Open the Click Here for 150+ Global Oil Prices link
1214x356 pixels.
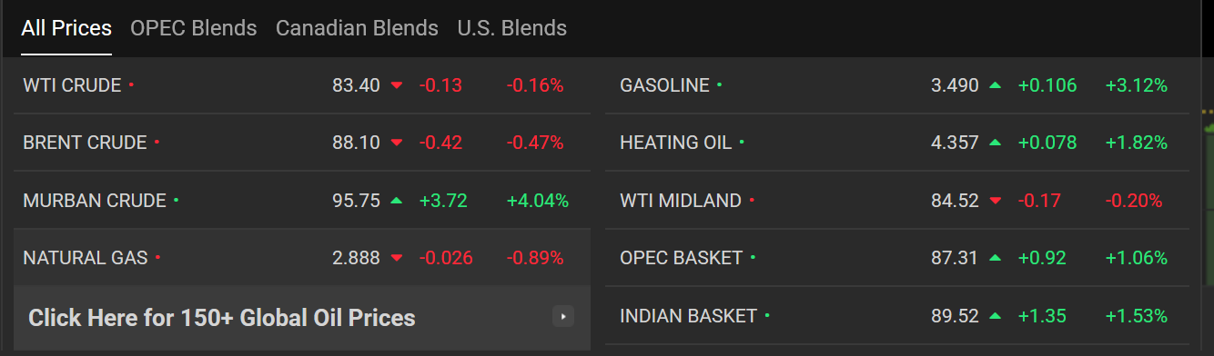point(222,318)
